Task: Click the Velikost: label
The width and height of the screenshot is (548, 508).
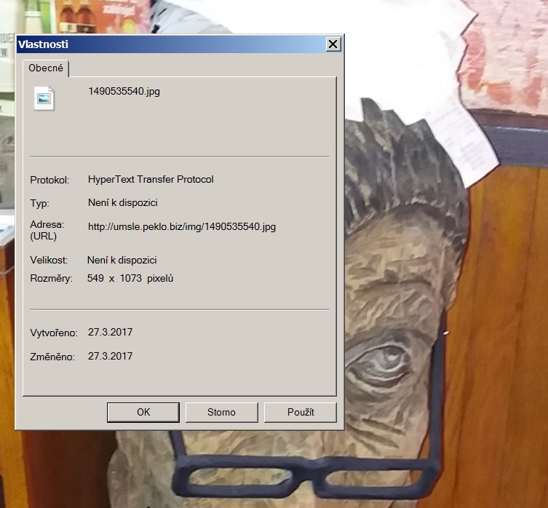Action: click(x=49, y=260)
